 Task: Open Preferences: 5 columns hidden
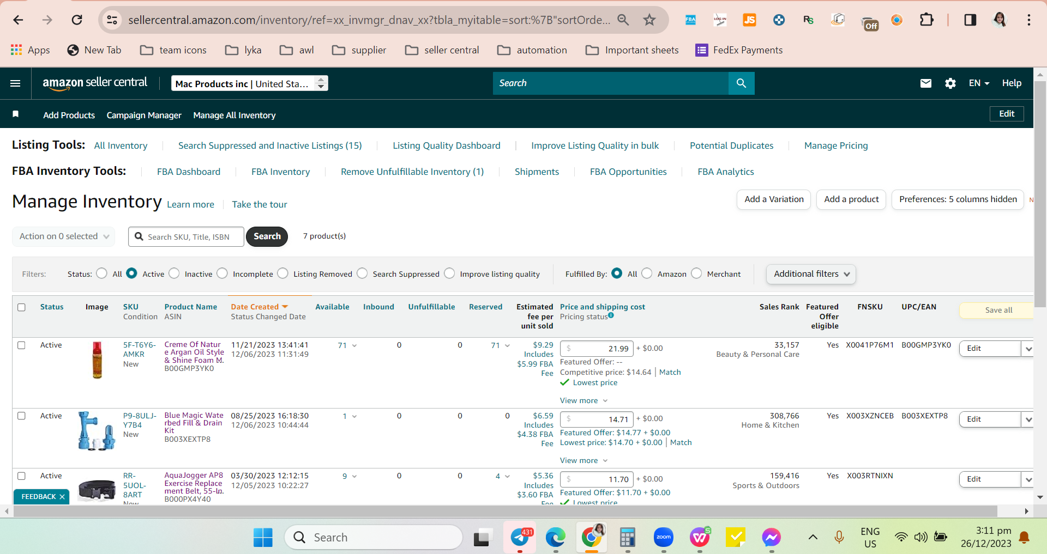pyautogui.click(x=958, y=199)
